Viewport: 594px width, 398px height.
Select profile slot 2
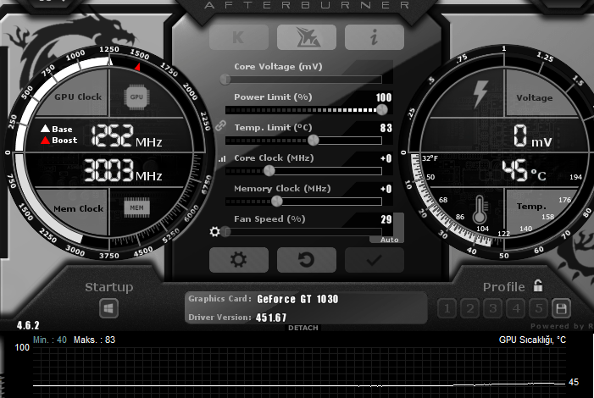(470, 308)
